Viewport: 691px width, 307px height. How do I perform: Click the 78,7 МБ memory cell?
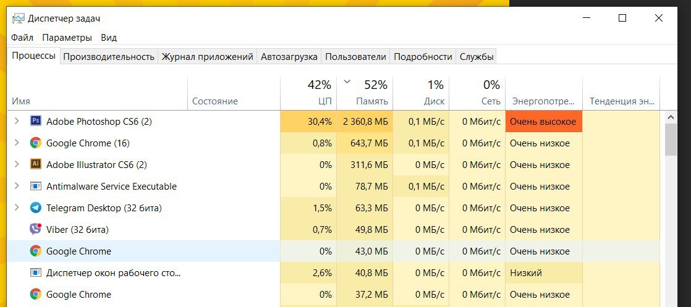[365, 186]
